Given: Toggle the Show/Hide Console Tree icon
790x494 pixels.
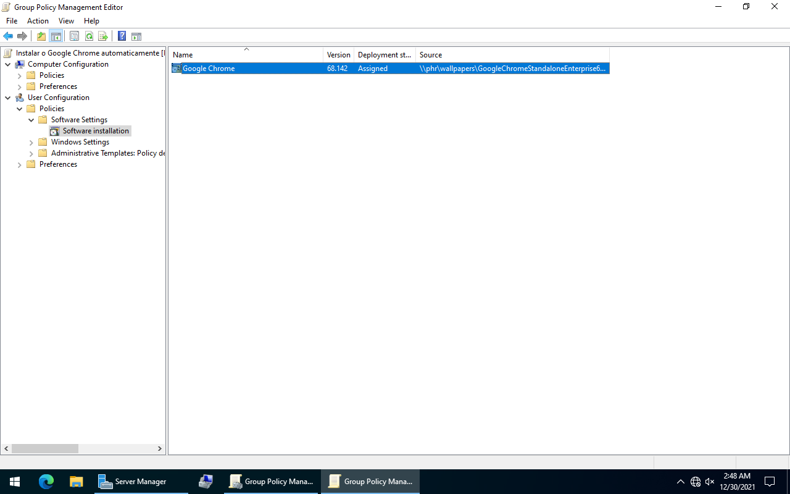Looking at the screenshot, I should [x=56, y=36].
